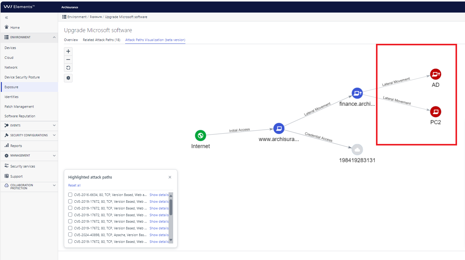This screenshot has width=465, height=260.
Task: Select the green Internet node
Action: click(x=200, y=135)
